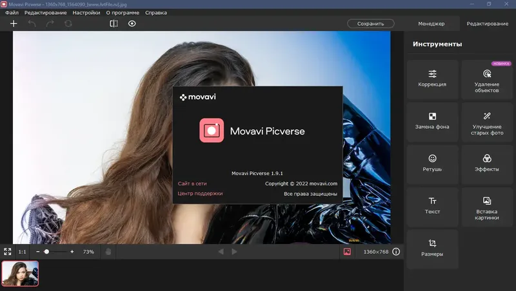Screen dimensions: 516x291
Task: Open Улучшение старых фото tool
Action: [x=487, y=122]
